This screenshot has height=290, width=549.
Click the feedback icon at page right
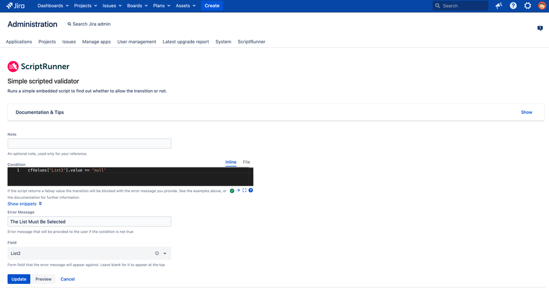(x=540, y=29)
